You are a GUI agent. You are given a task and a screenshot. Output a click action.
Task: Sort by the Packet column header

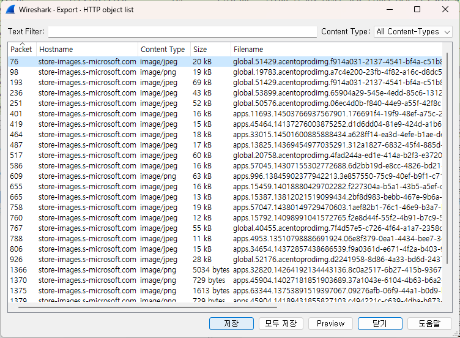22,50
